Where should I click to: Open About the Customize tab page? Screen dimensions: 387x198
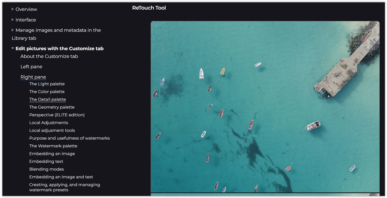[49, 56]
